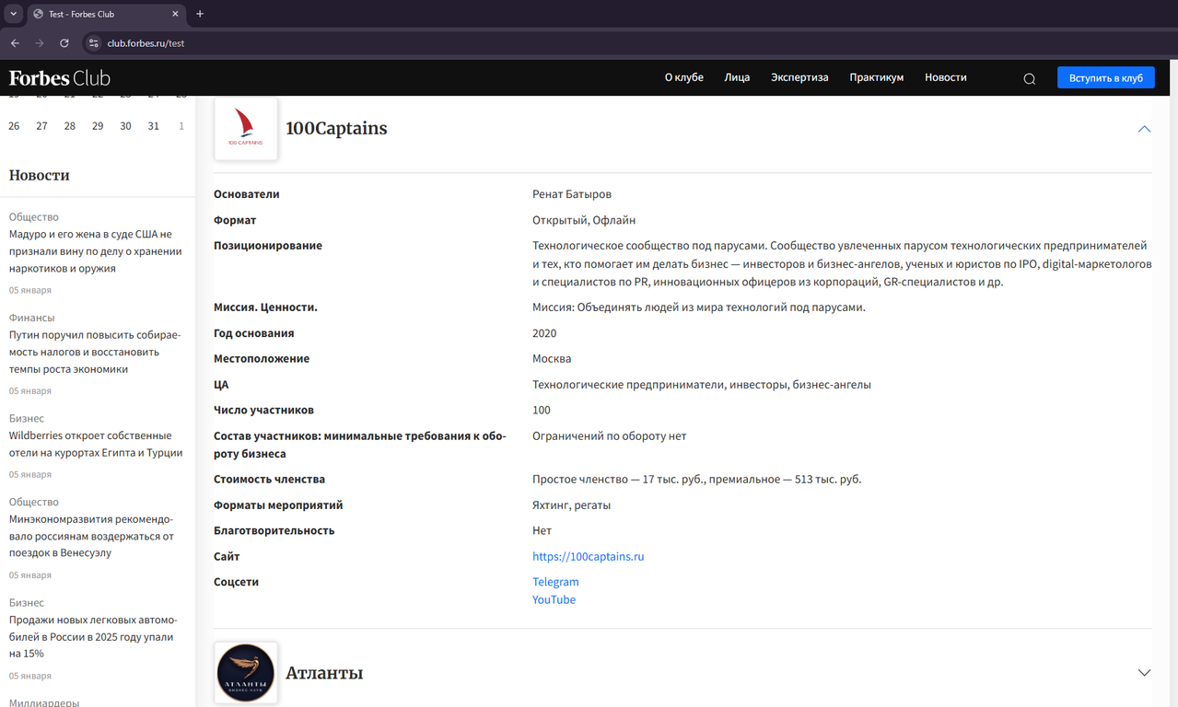This screenshot has height=707, width=1178.
Task: Click the Атланты club logo
Action: pos(246,674)
